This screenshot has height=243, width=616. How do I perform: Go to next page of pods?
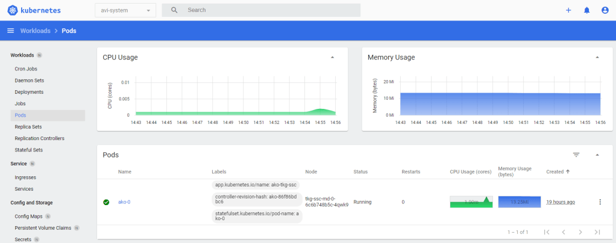tap(580, 232)
